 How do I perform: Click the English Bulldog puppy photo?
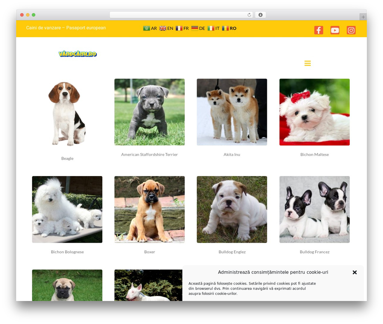tap(232, 210)
